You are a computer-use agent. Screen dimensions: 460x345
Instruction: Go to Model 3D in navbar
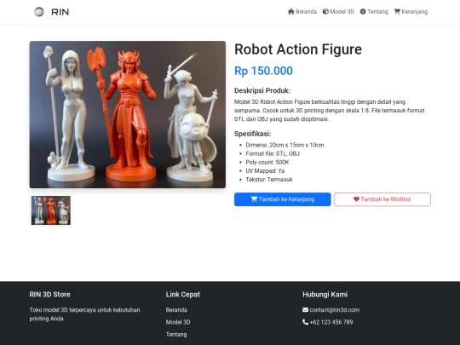point(338,12)
